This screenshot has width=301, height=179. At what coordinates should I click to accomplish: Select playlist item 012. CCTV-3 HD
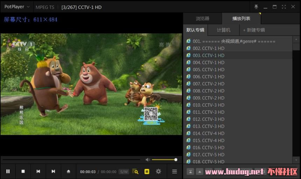(238, 119)
